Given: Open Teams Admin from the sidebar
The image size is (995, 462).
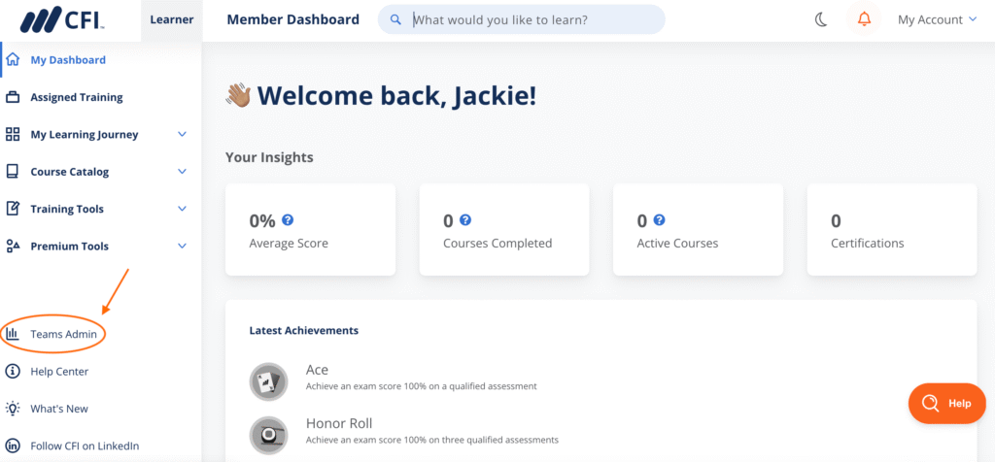Looking at the screenshot, I should click(x=63, y=334).
